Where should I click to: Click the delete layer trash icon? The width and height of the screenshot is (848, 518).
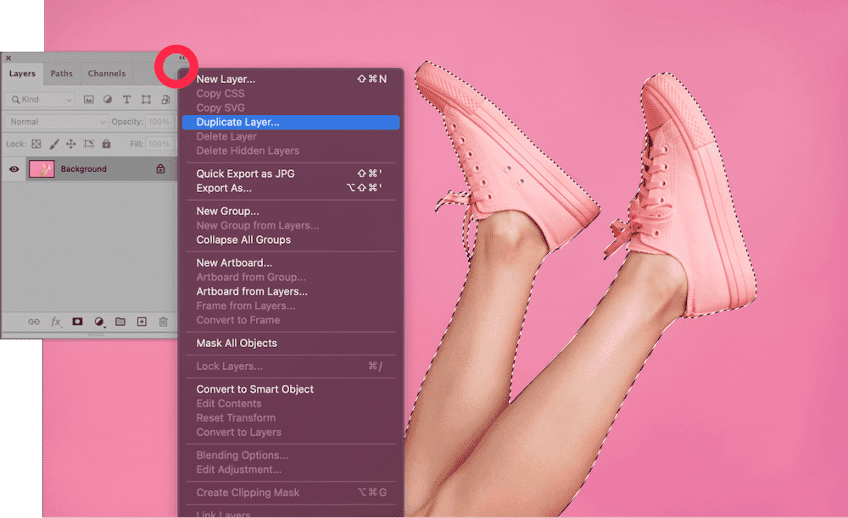point(163,322)
